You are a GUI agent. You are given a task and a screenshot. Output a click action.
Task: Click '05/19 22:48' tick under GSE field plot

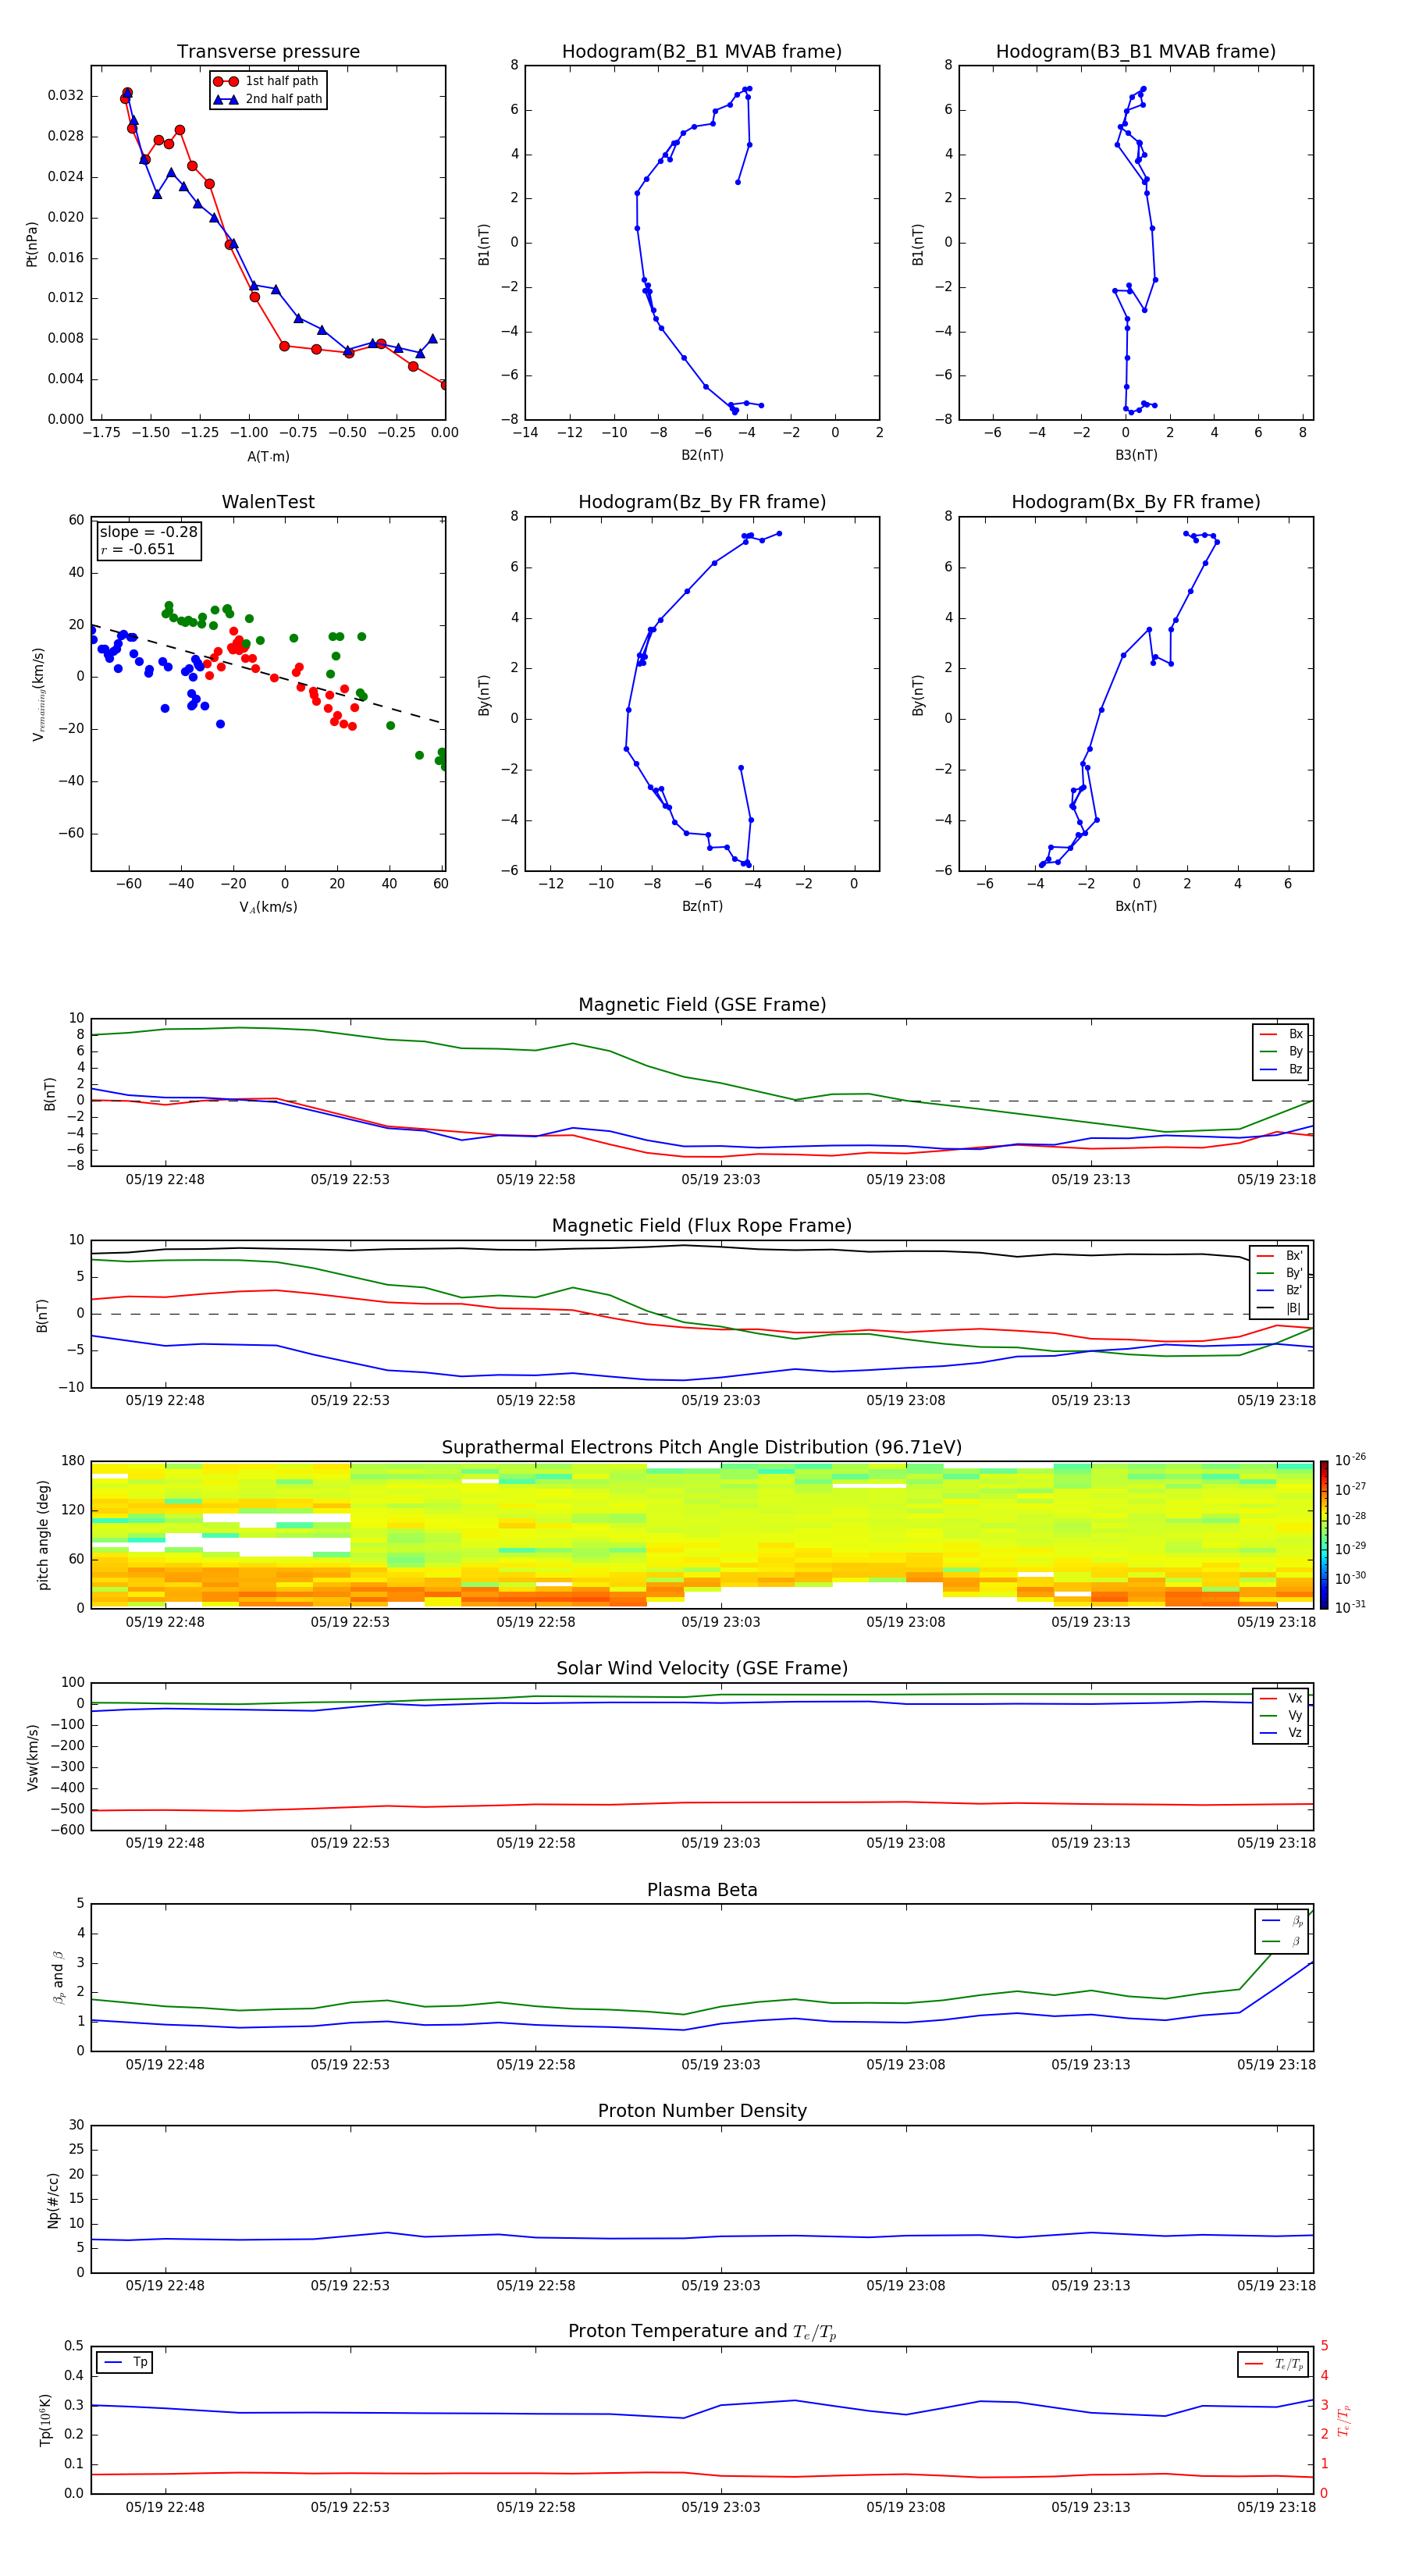click(x=165, y=1180)
